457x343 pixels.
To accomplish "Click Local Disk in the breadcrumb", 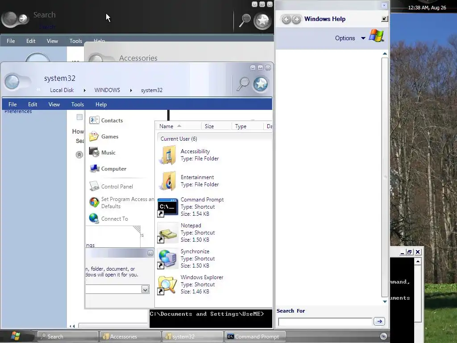I will pos(62,90).
